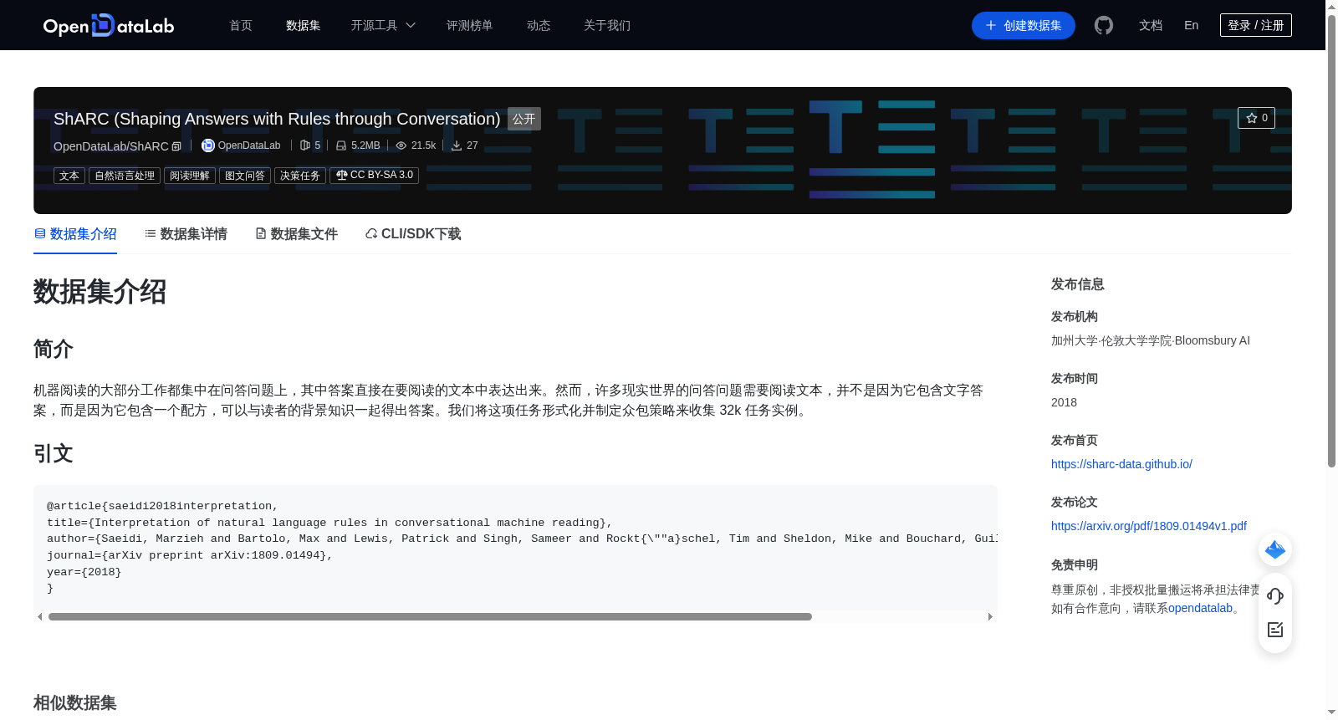Click the OpenDataLab publisher avatar
1338x720 pixels.
point(208,146)
